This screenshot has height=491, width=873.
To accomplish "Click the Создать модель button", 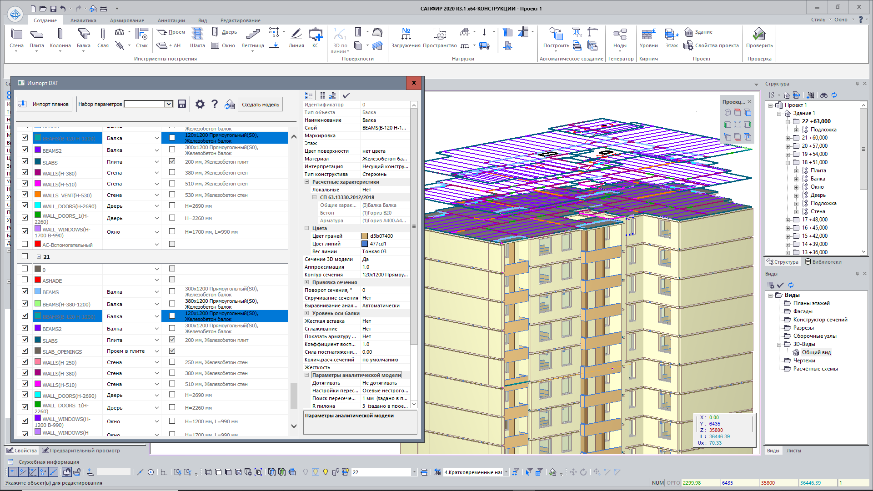I will coord(260,105).
